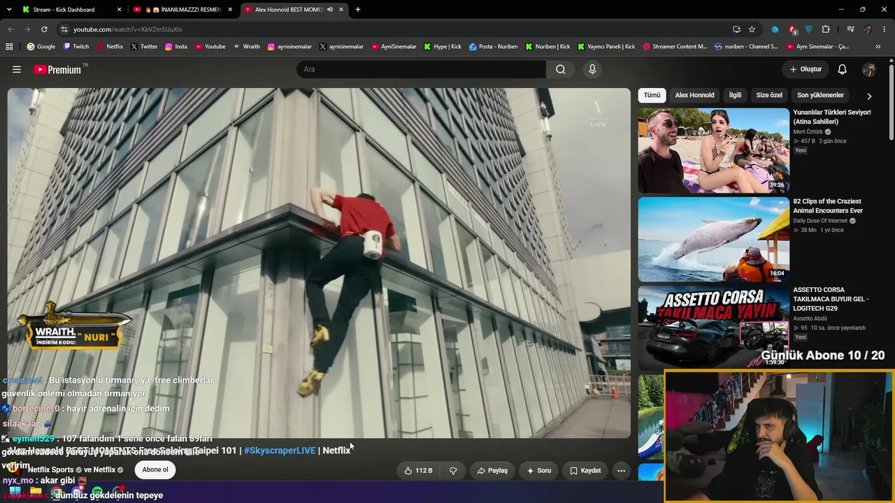
Task: Open Yayıncı Paneli | Kick bookmark
Action: (x=606, y=47)
